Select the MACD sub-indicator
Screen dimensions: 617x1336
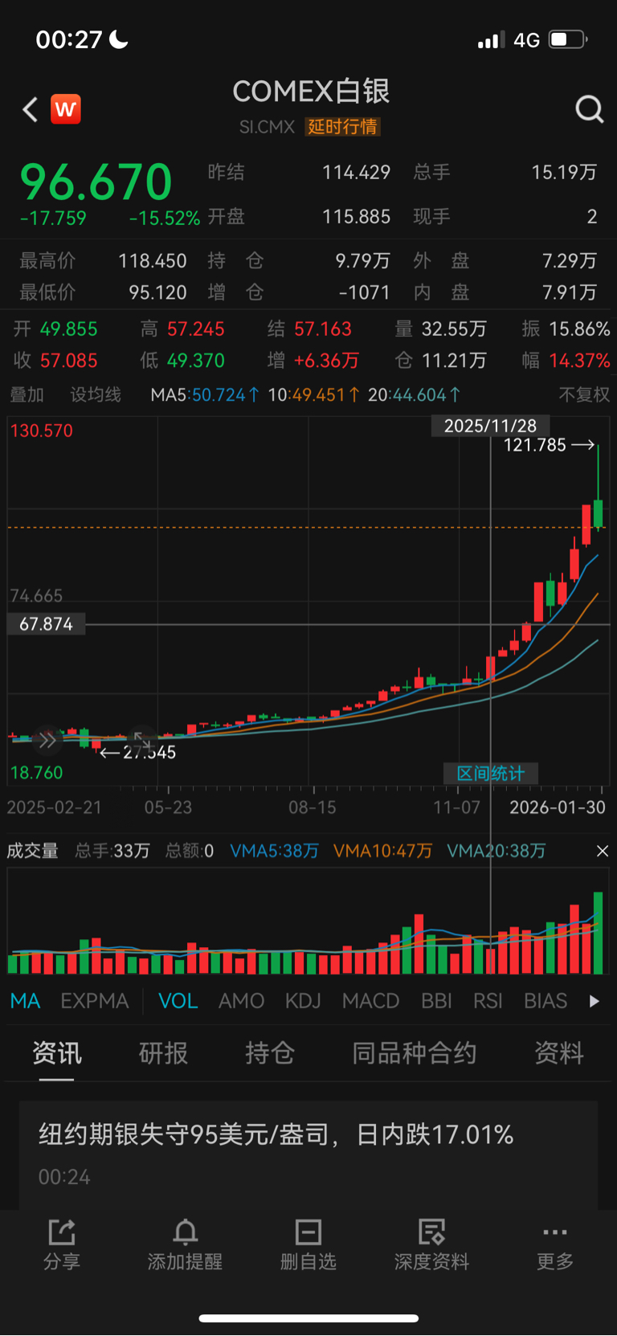pos(370,1001)
